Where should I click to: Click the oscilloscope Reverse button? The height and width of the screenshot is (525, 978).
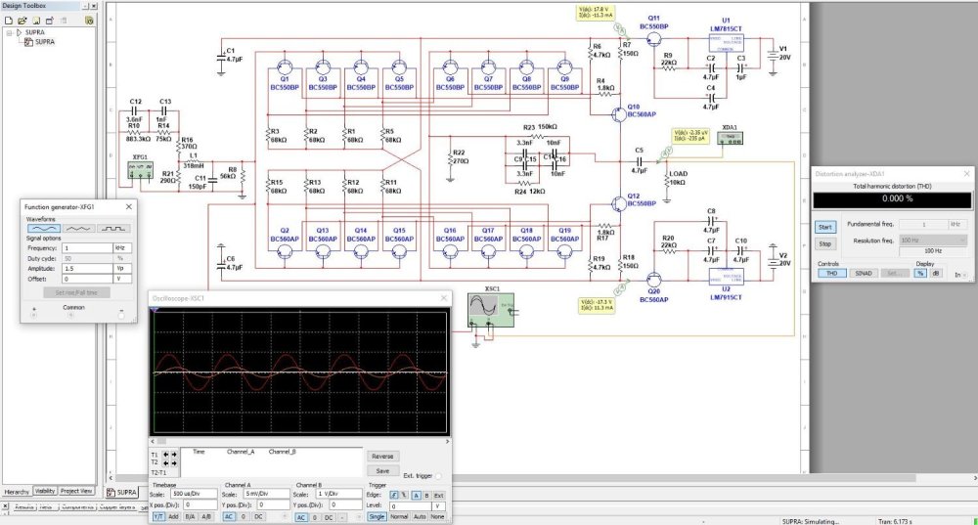pos(381,456)
